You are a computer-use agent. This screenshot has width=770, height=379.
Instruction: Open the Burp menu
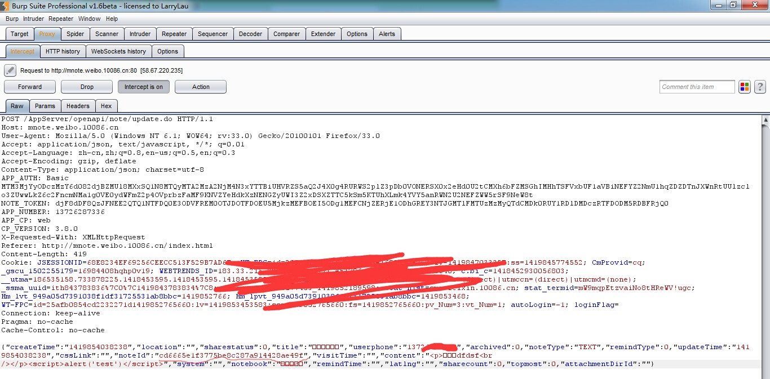(x=12, y=19)
